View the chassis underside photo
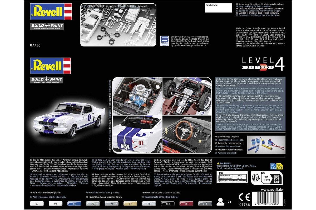 [x=187, y=96]
